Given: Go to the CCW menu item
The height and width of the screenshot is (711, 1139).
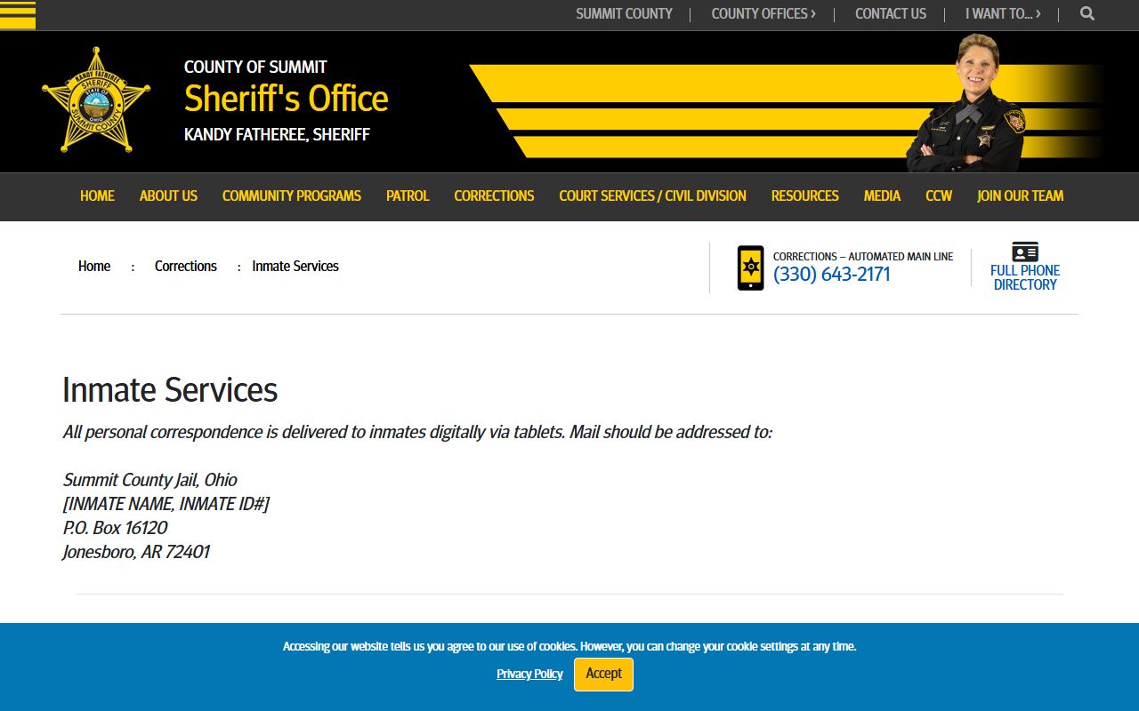Looking at the screenshot, I should (x=939, y=196).
